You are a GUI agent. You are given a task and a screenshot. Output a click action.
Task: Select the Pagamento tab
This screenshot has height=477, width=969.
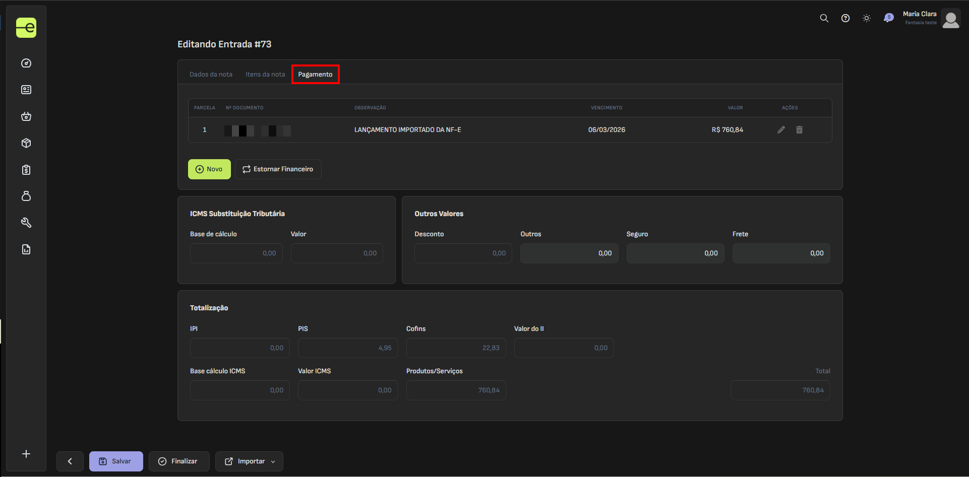(315, 74)
